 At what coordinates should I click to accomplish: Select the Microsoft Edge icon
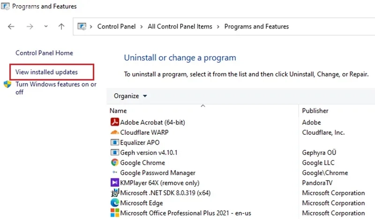115,203
